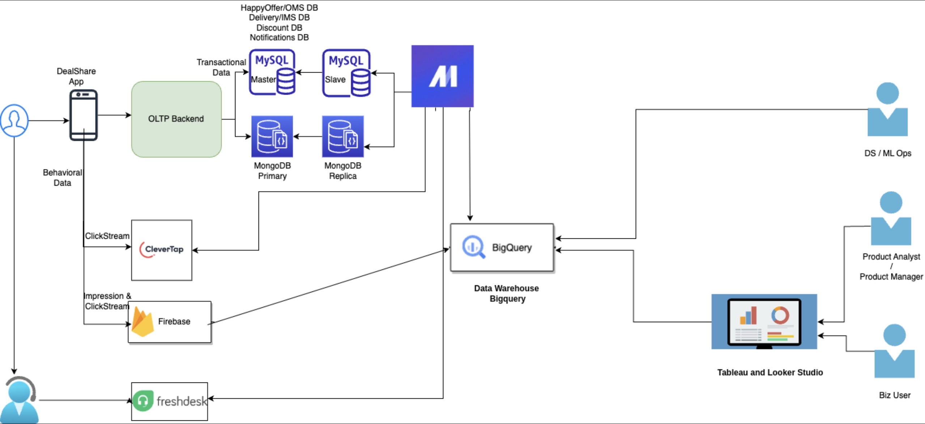
Task: Select the 'DS / ML Ops' label
Action: (888, 153)
